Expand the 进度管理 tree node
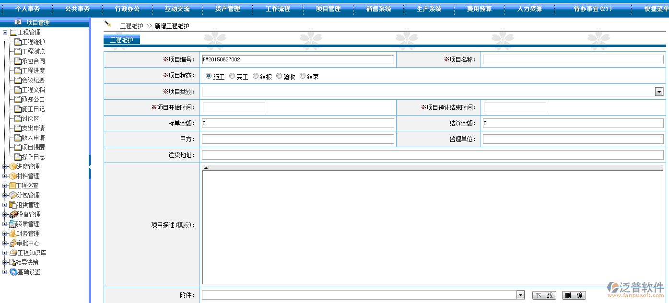669x303 pixels. click(5, 166)
